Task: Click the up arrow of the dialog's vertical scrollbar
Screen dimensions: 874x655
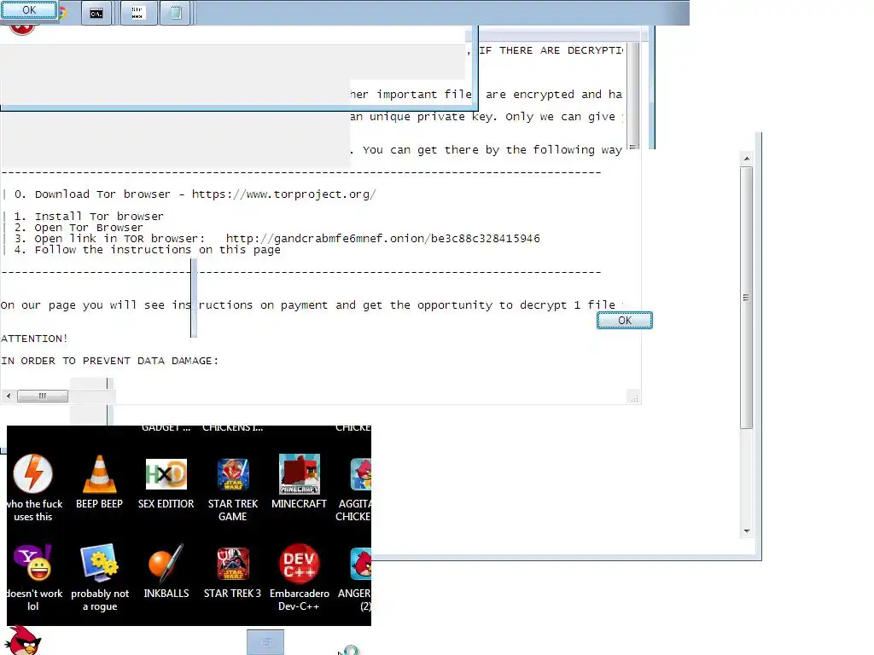Action: click(746, 159)
